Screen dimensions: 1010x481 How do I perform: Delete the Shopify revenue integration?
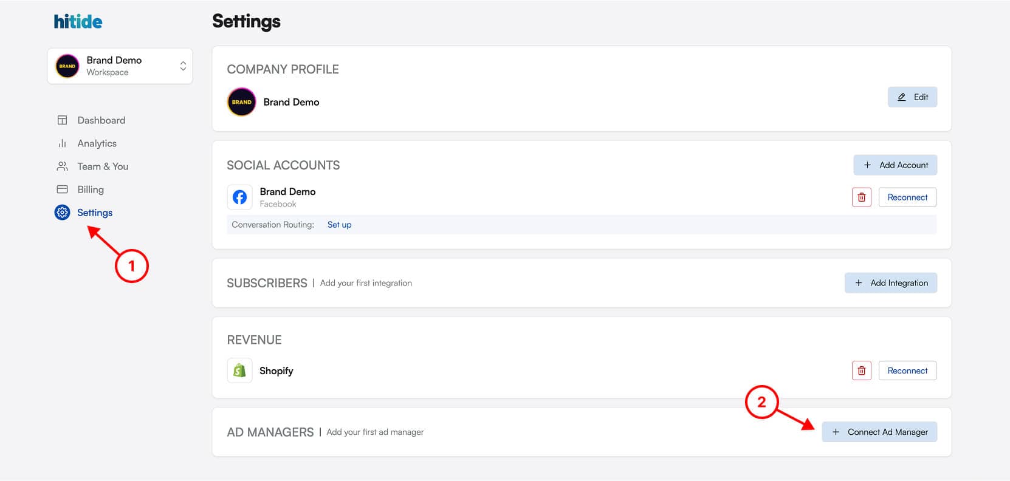[x=861, y=370]
